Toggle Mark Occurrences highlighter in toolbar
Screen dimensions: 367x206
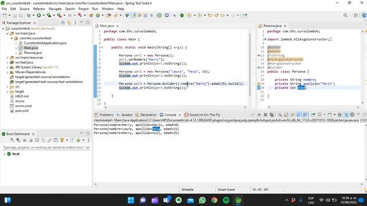[133, 15]
